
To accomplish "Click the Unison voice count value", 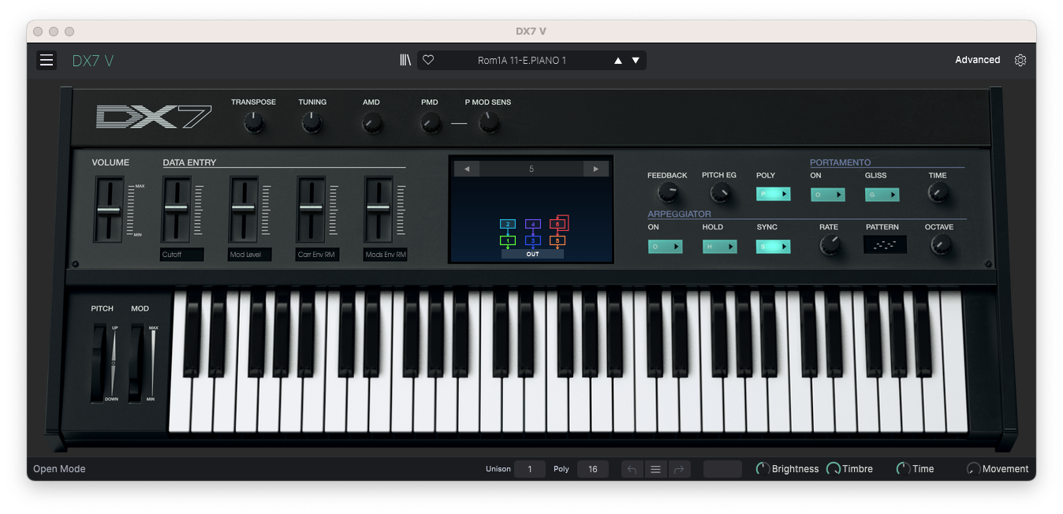I will click(x=530, y=469).
